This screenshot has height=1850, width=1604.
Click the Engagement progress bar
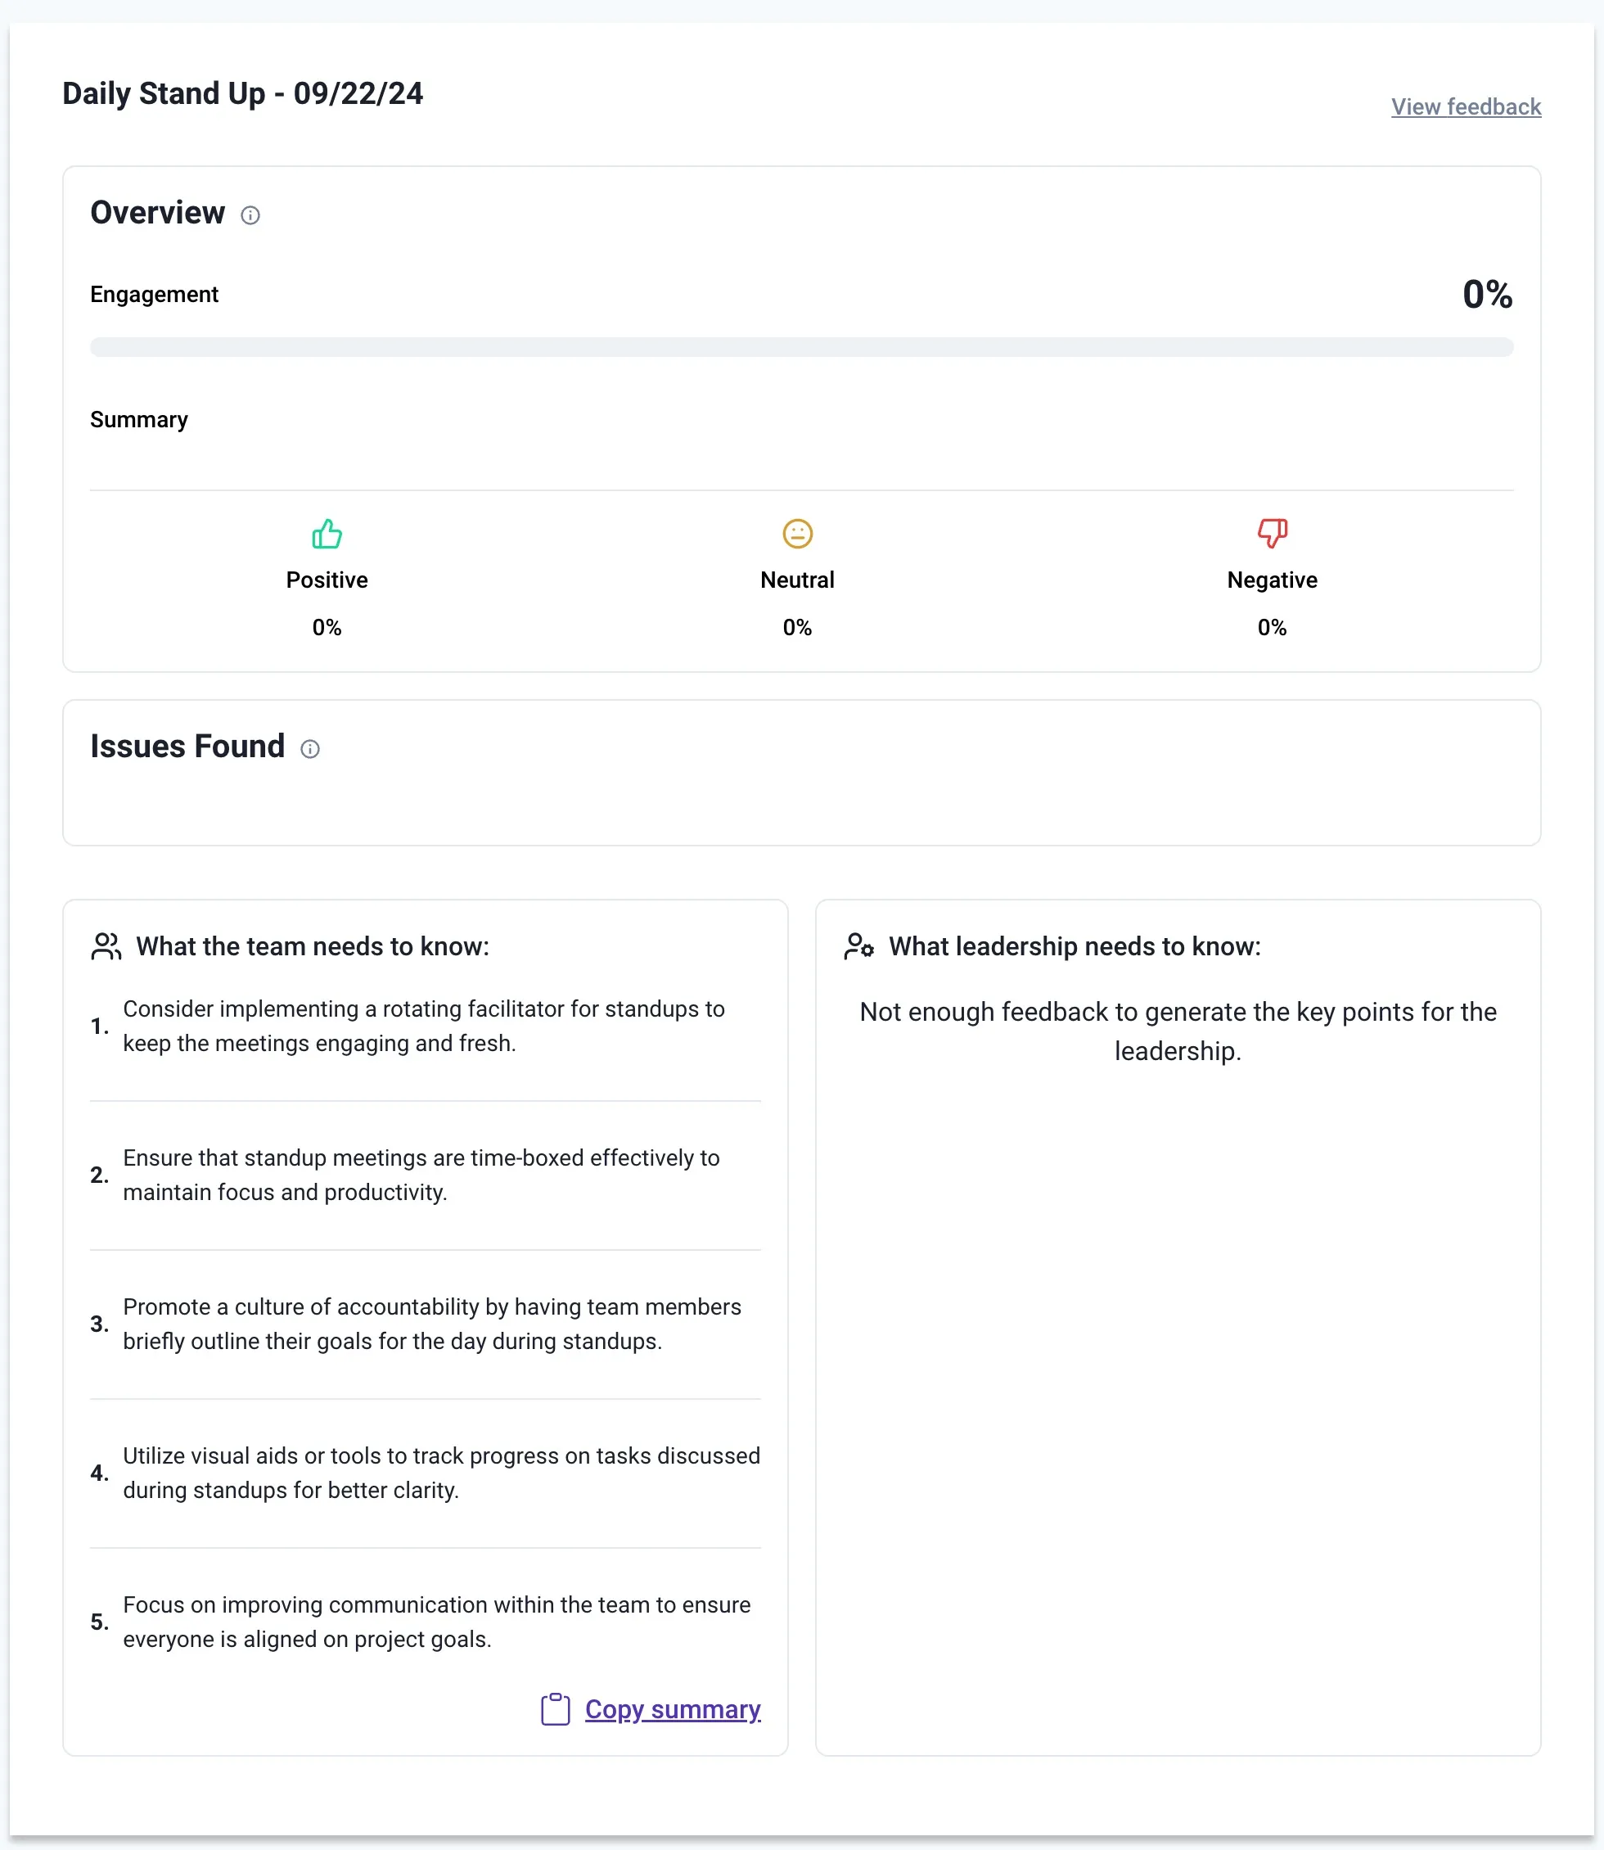(801, 347)
